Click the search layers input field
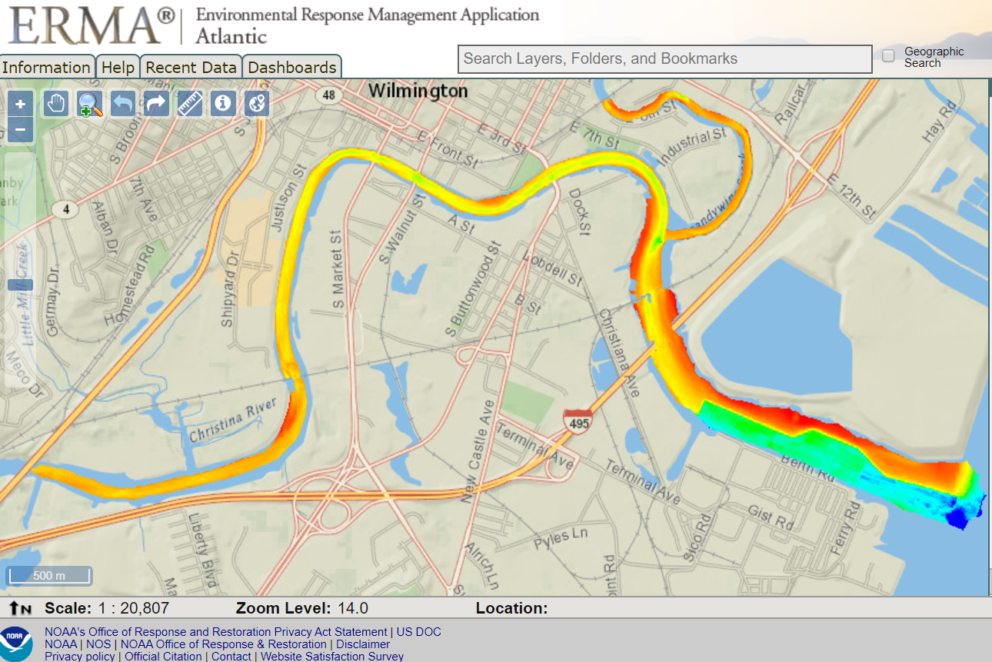The height and width of the screenshot is (662, 992). pos(665,59)
